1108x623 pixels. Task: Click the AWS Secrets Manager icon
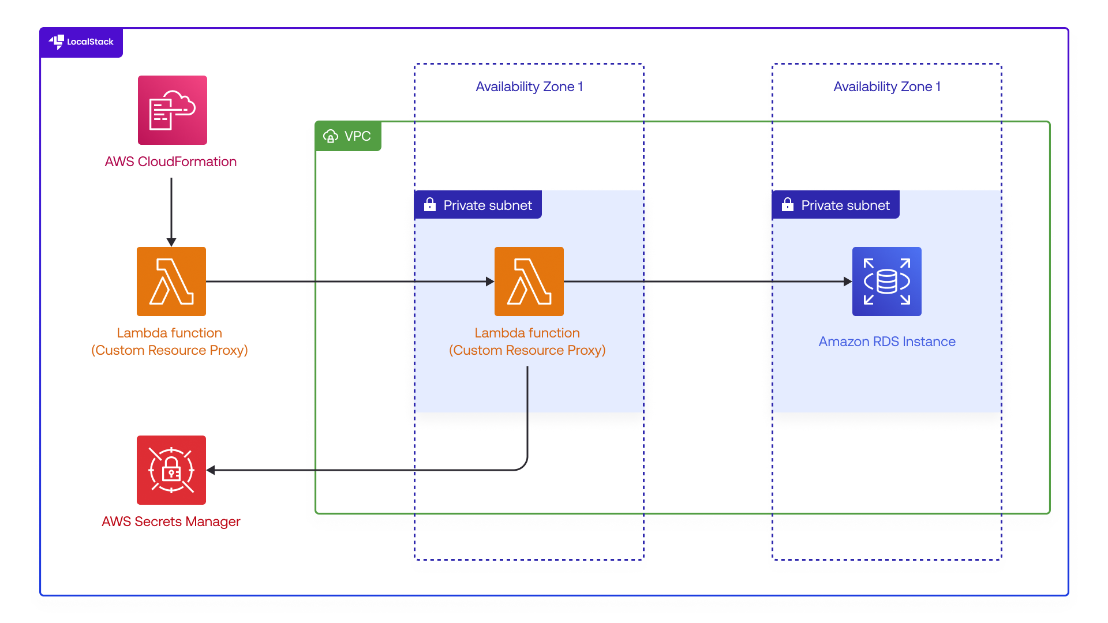pyautogui.click(x=171, y=470)
